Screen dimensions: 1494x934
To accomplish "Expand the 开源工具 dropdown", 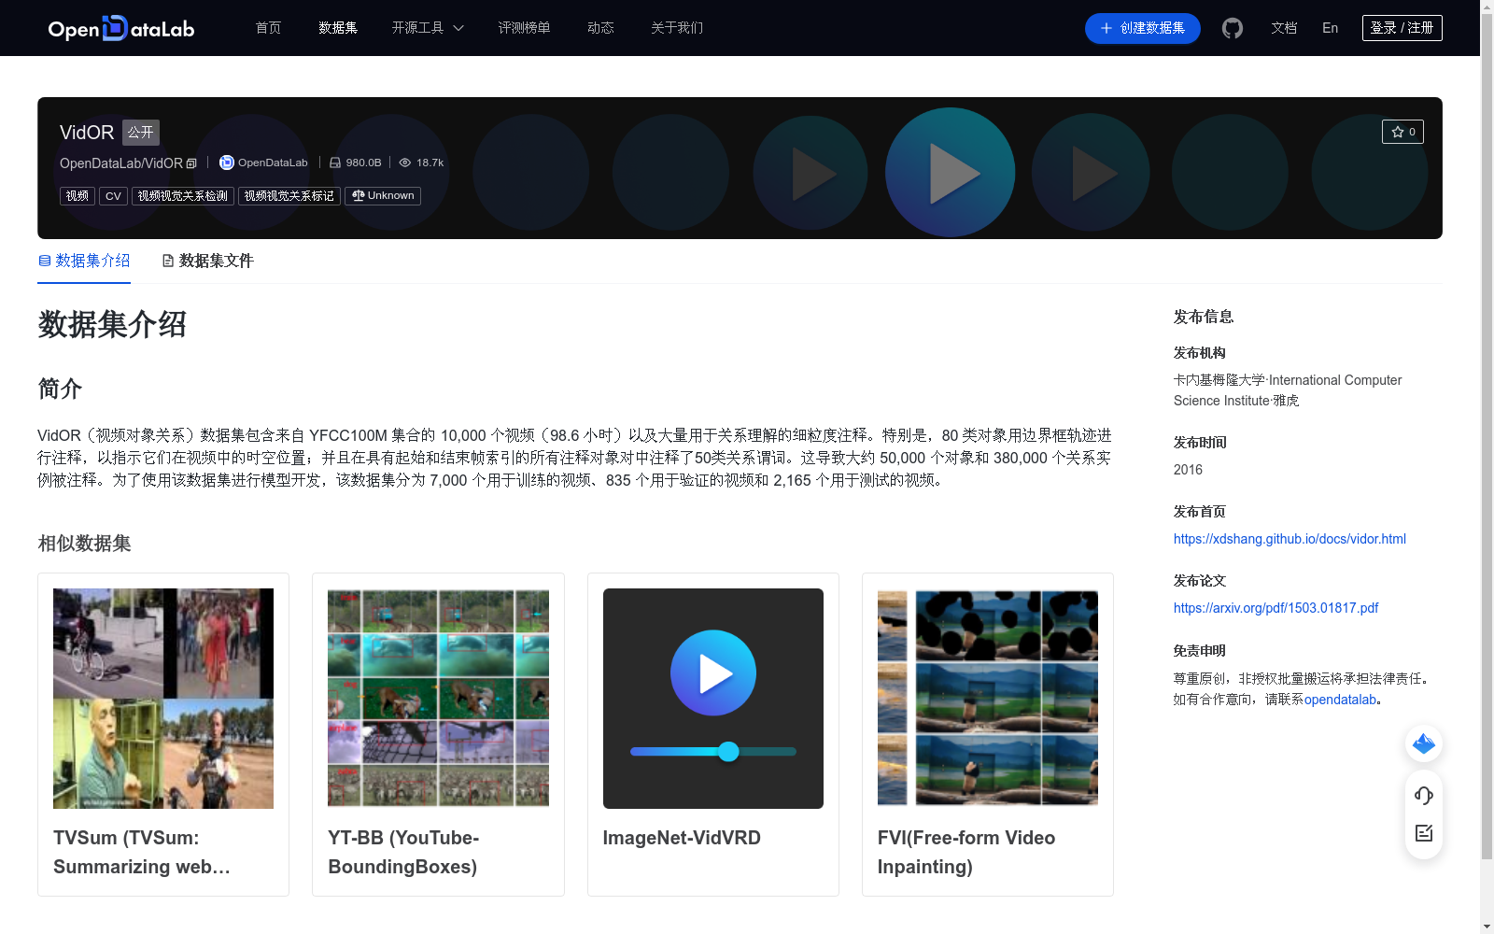I will pos(427,28).
